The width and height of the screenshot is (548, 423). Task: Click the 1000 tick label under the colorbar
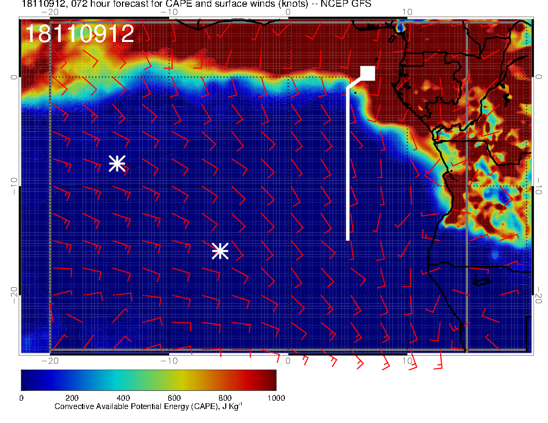(276, 398)
